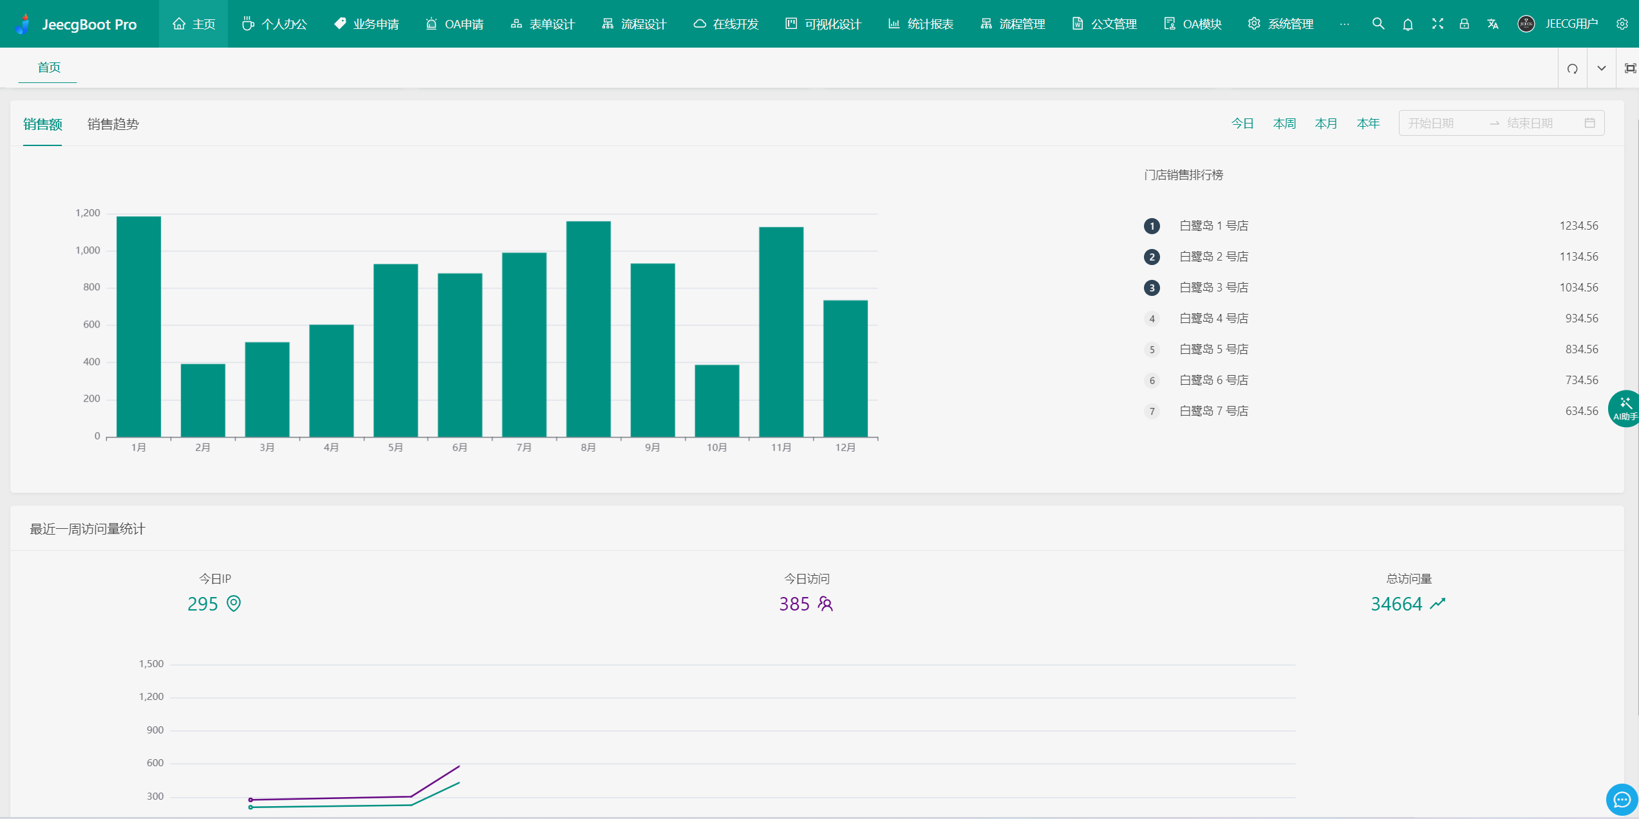
Task: Select 本周 time filter
Action: click(x=1282, y=124)
